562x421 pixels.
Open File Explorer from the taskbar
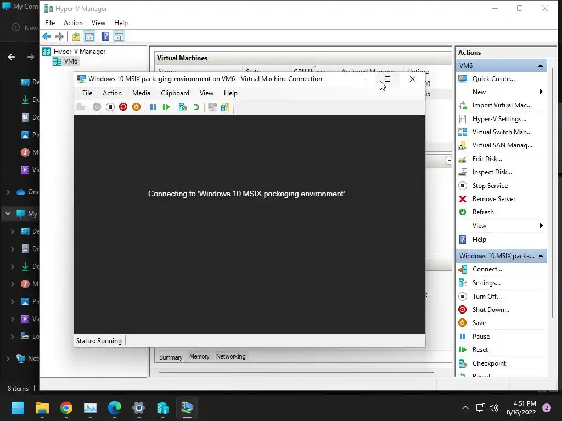click(x=42, y=408)
